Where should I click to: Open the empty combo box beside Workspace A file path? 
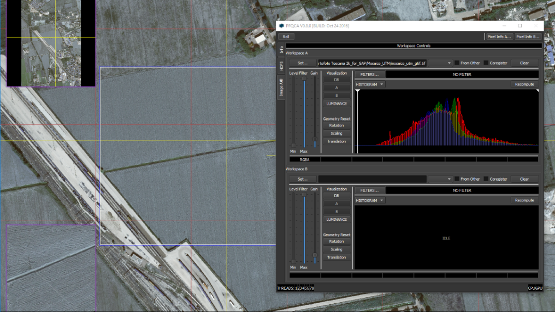(440, 63)
